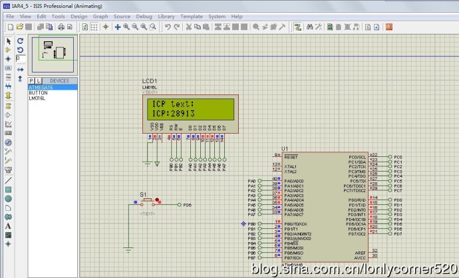
Task: Open the Graph menu
Action: pos(100,17)
